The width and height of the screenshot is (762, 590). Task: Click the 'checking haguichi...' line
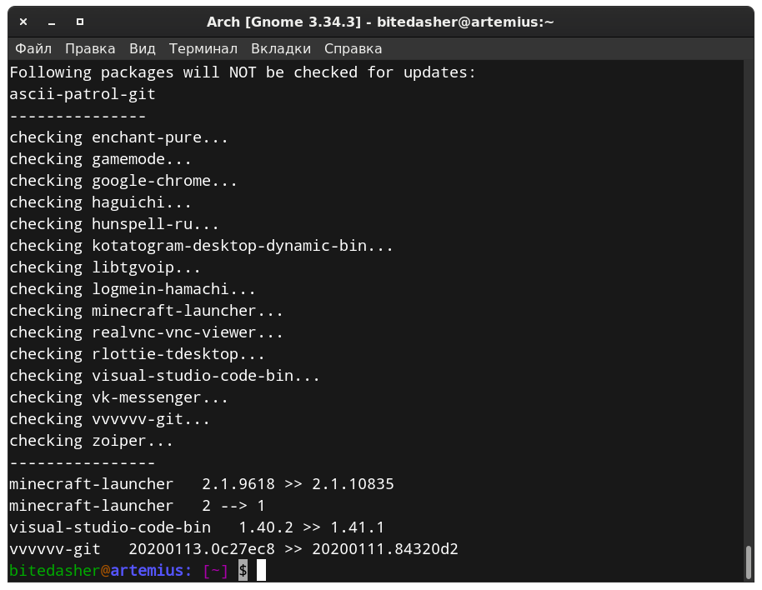click(x=101, y=202)
